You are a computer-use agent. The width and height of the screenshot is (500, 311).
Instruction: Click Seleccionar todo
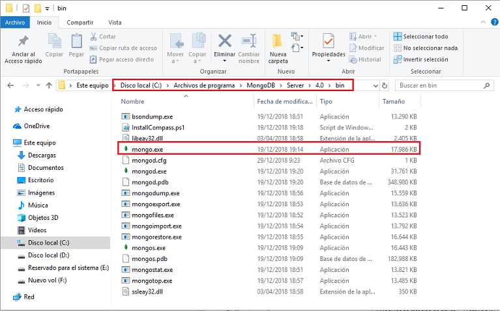[420, 36]
